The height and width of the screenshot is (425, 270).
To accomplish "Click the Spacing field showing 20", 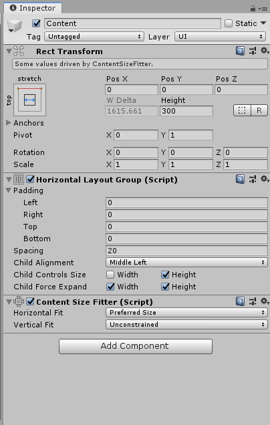I will pos(186,251).
